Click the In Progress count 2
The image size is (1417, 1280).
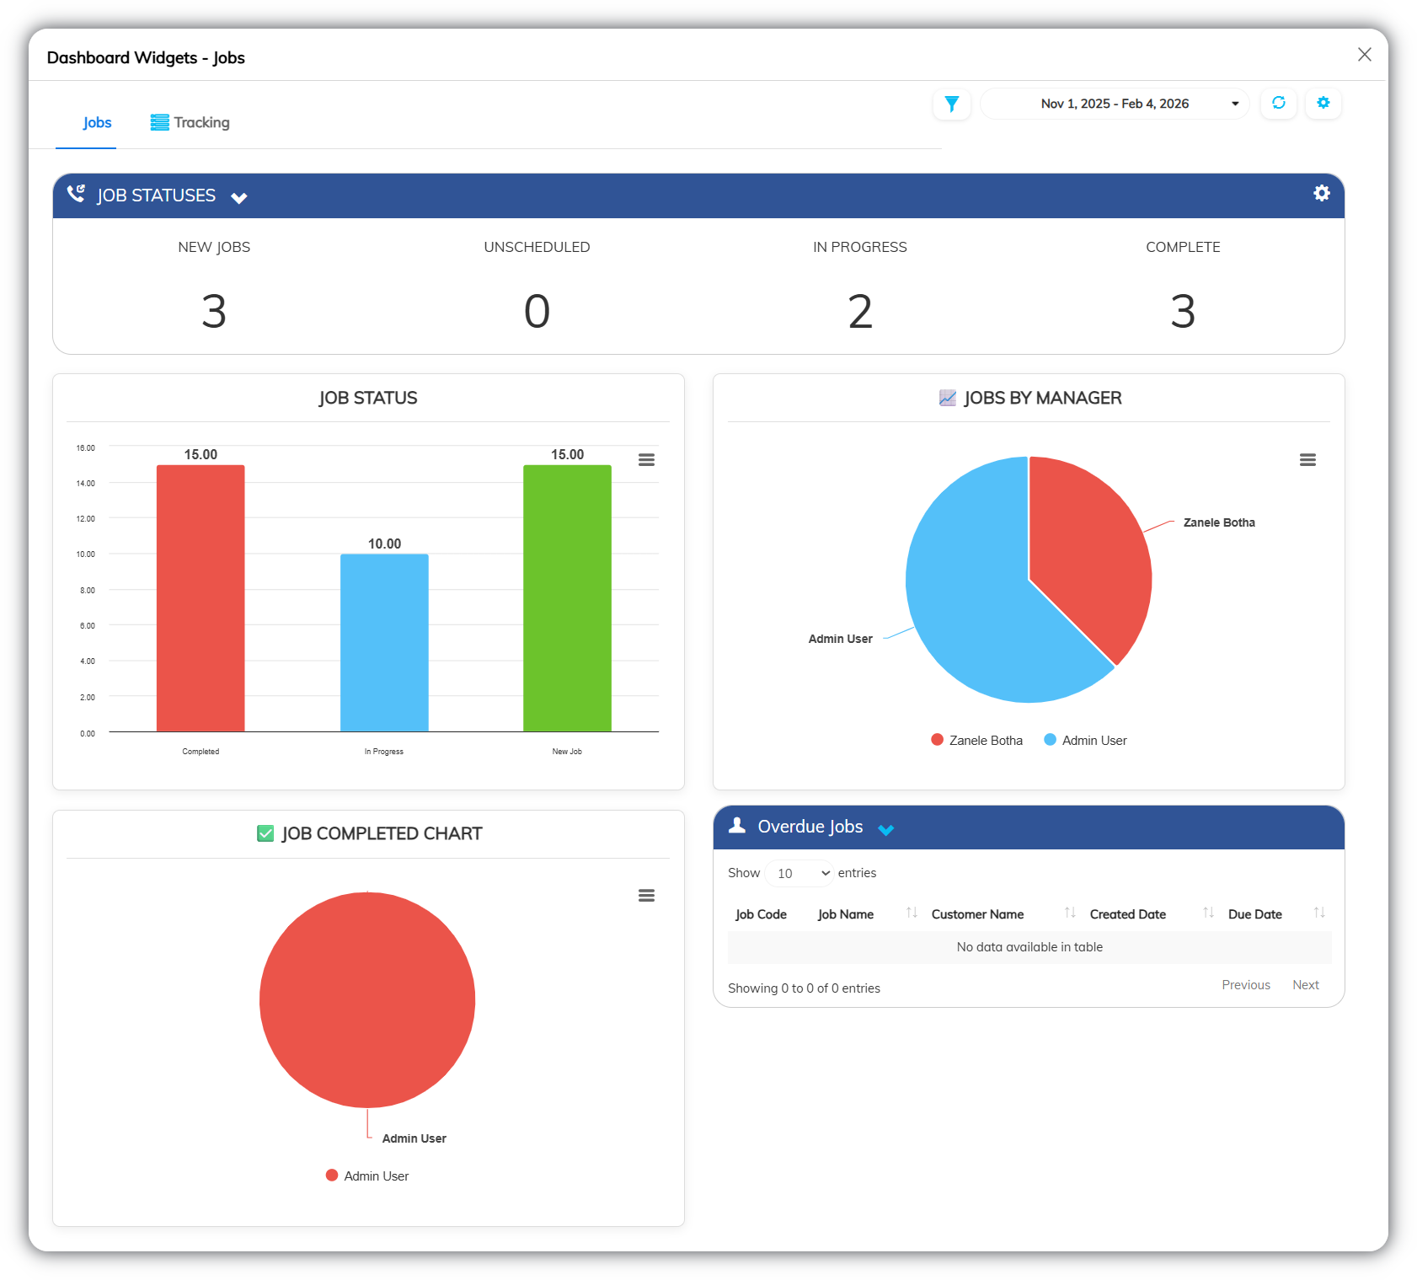[860, 312]
